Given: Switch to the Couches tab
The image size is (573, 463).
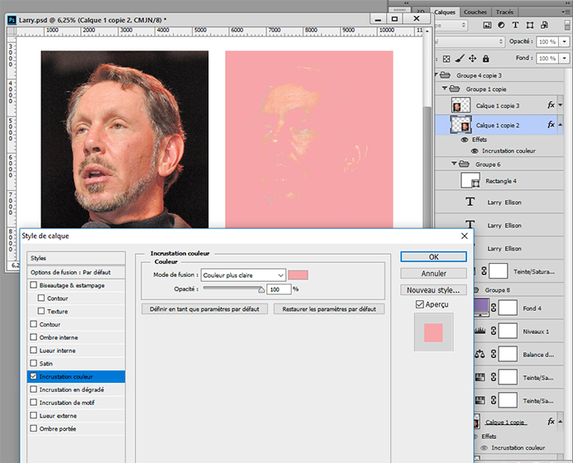Looking at the screenshot, I should coord(475,12).
